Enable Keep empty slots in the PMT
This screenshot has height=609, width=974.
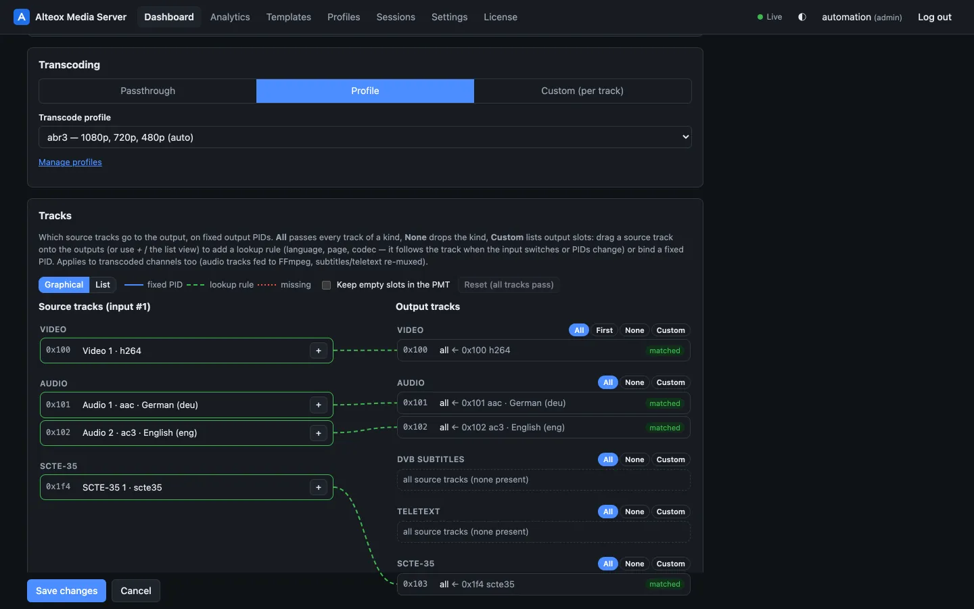(x=327, y=285)
